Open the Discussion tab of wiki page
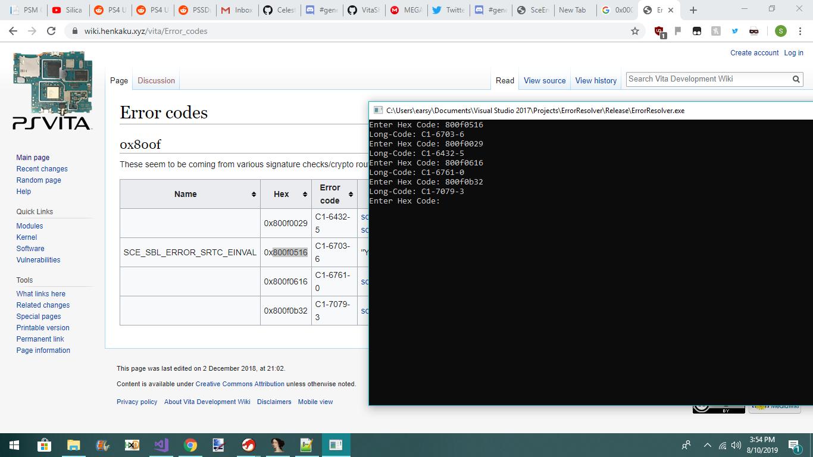 point(156,80)
